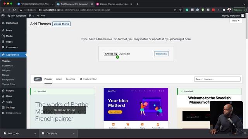Viewport: 248px width, 139px height.
Task: Open a new browser tab
Action: [138, 4]
